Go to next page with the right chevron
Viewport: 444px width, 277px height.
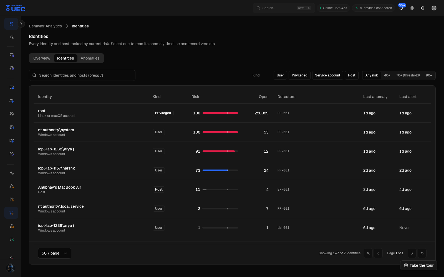(x=412, y=253)
